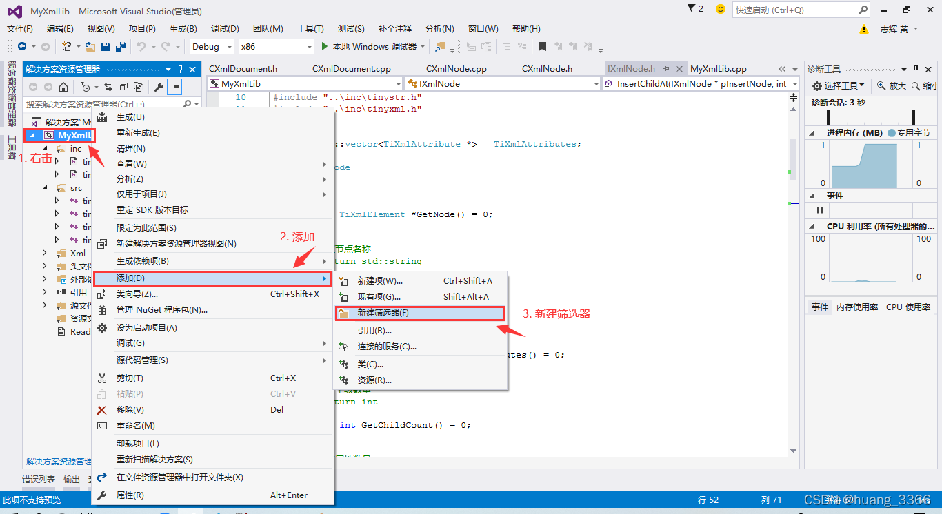Open the 调试(D) menu in menu bar

point(225,28)
